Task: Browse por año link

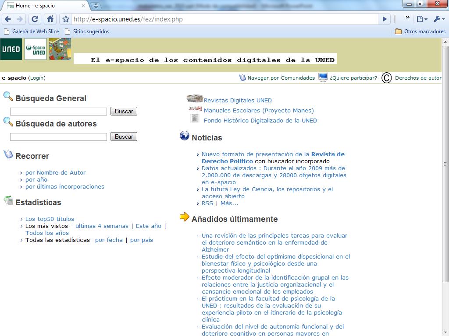Action: click(x=36, y=180)
